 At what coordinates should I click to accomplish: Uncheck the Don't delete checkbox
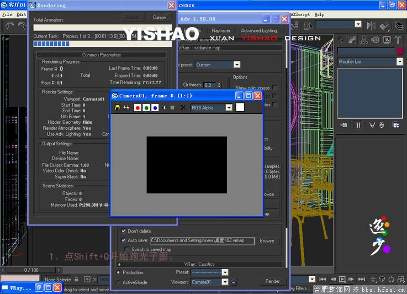124,230
